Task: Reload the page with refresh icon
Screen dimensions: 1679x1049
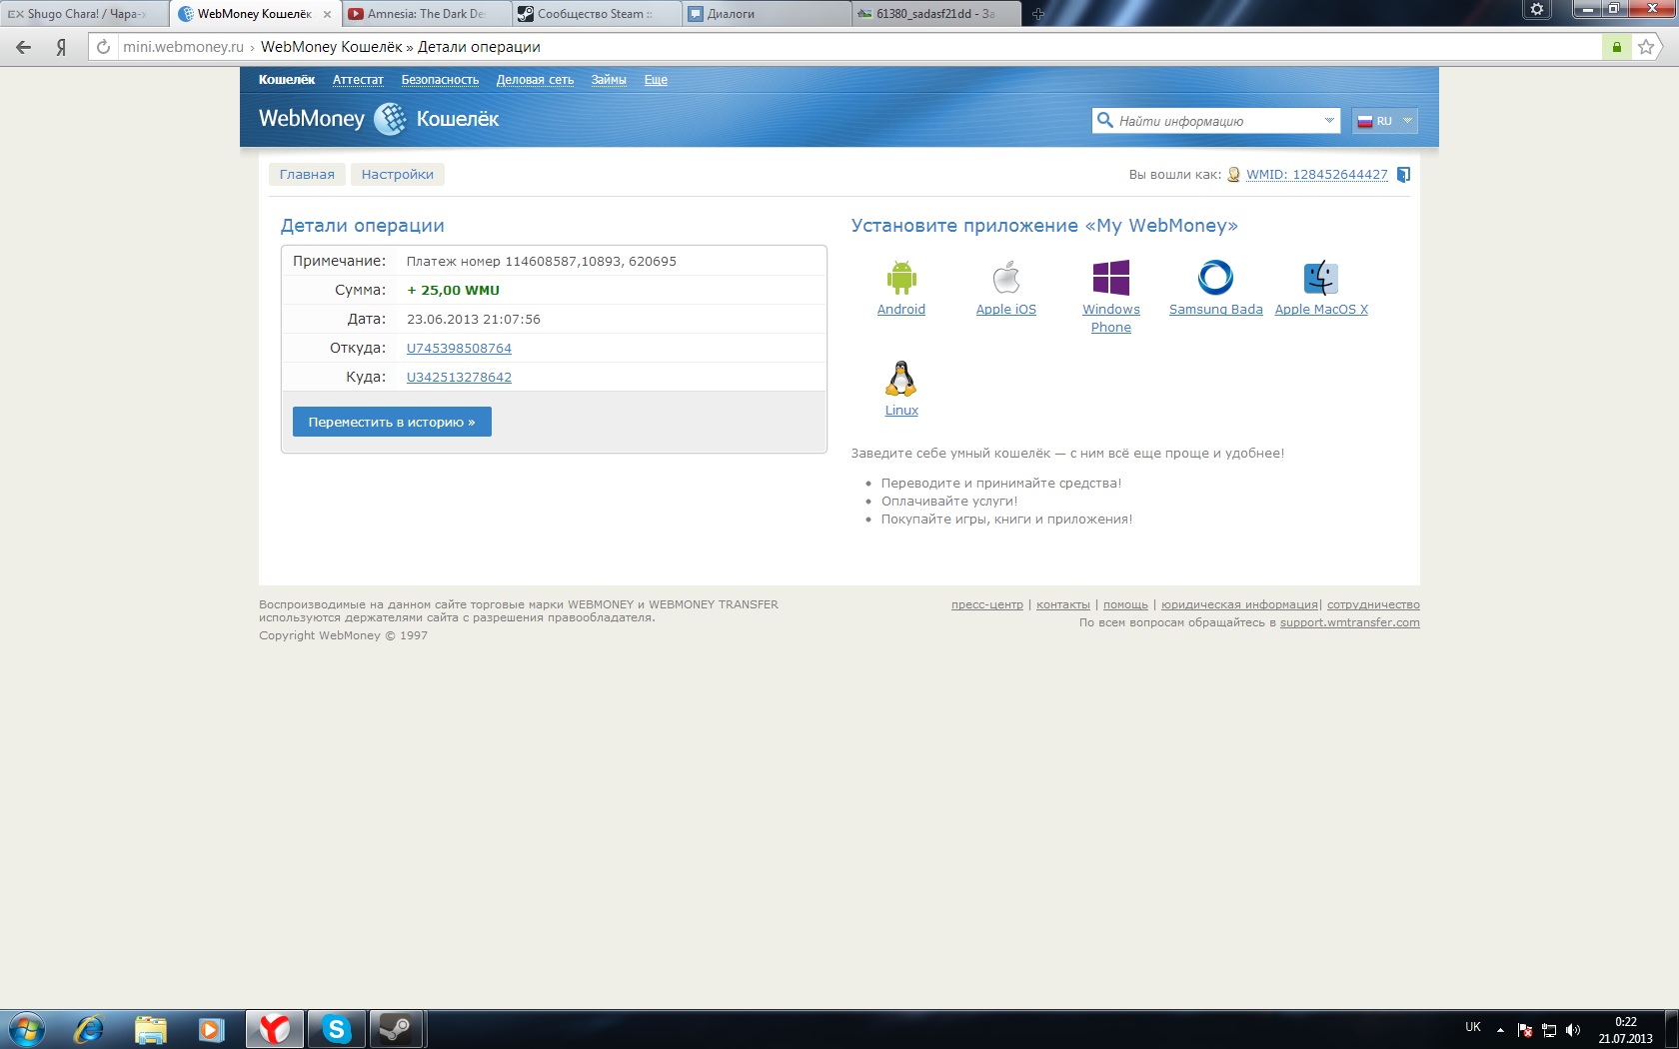Action: click(103, 47)
